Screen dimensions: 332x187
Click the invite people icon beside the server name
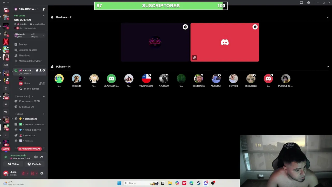tap(44, 9)
